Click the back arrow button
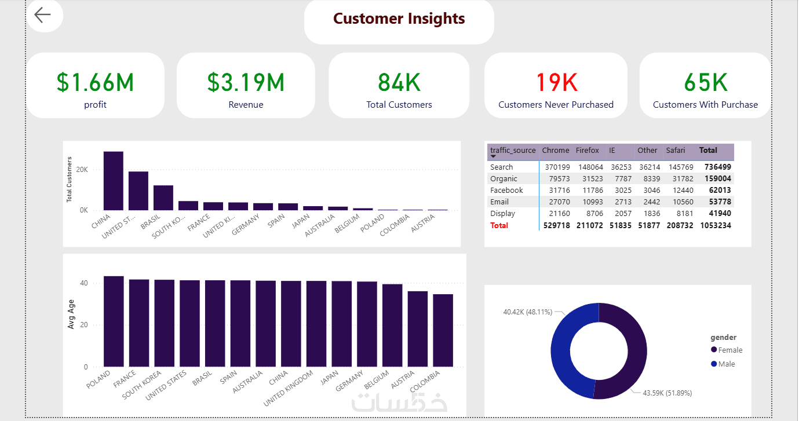 pyautogui.click(x=43, y=15)
